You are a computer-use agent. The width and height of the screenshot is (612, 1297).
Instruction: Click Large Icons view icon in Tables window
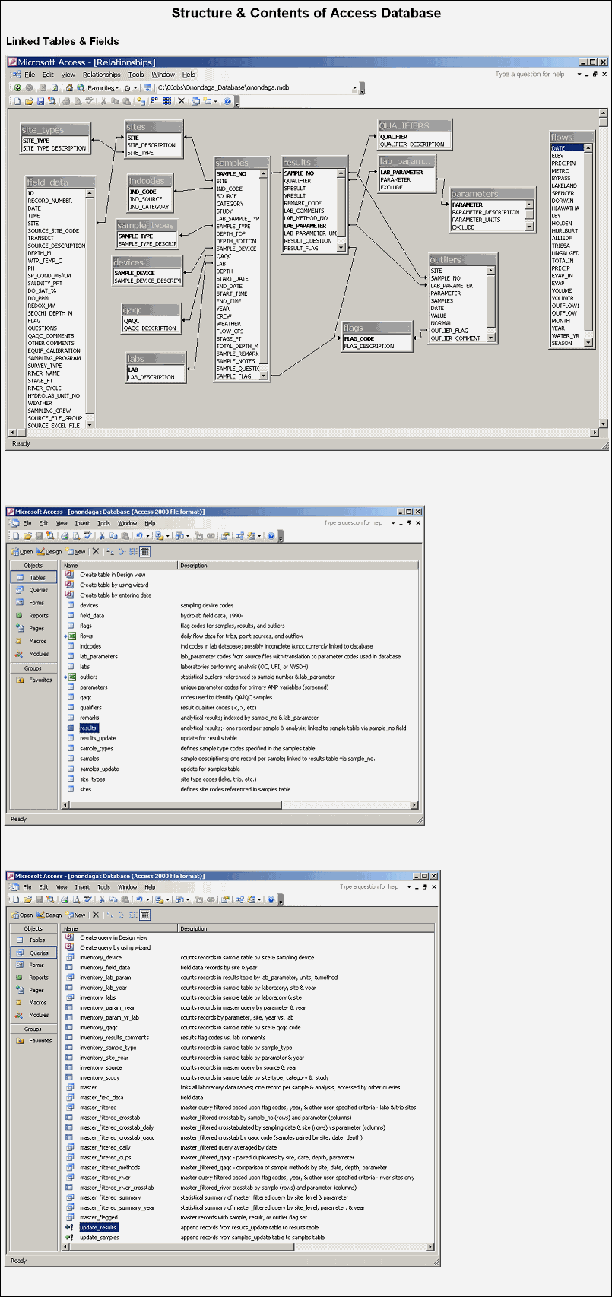coord(109,552)
